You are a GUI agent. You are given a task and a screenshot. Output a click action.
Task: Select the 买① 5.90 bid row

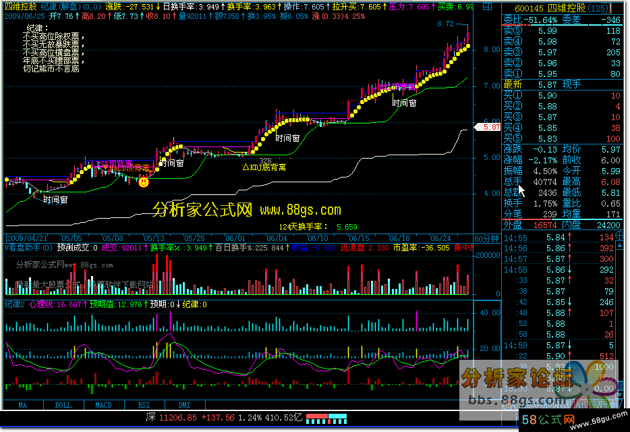coord(562,95)
